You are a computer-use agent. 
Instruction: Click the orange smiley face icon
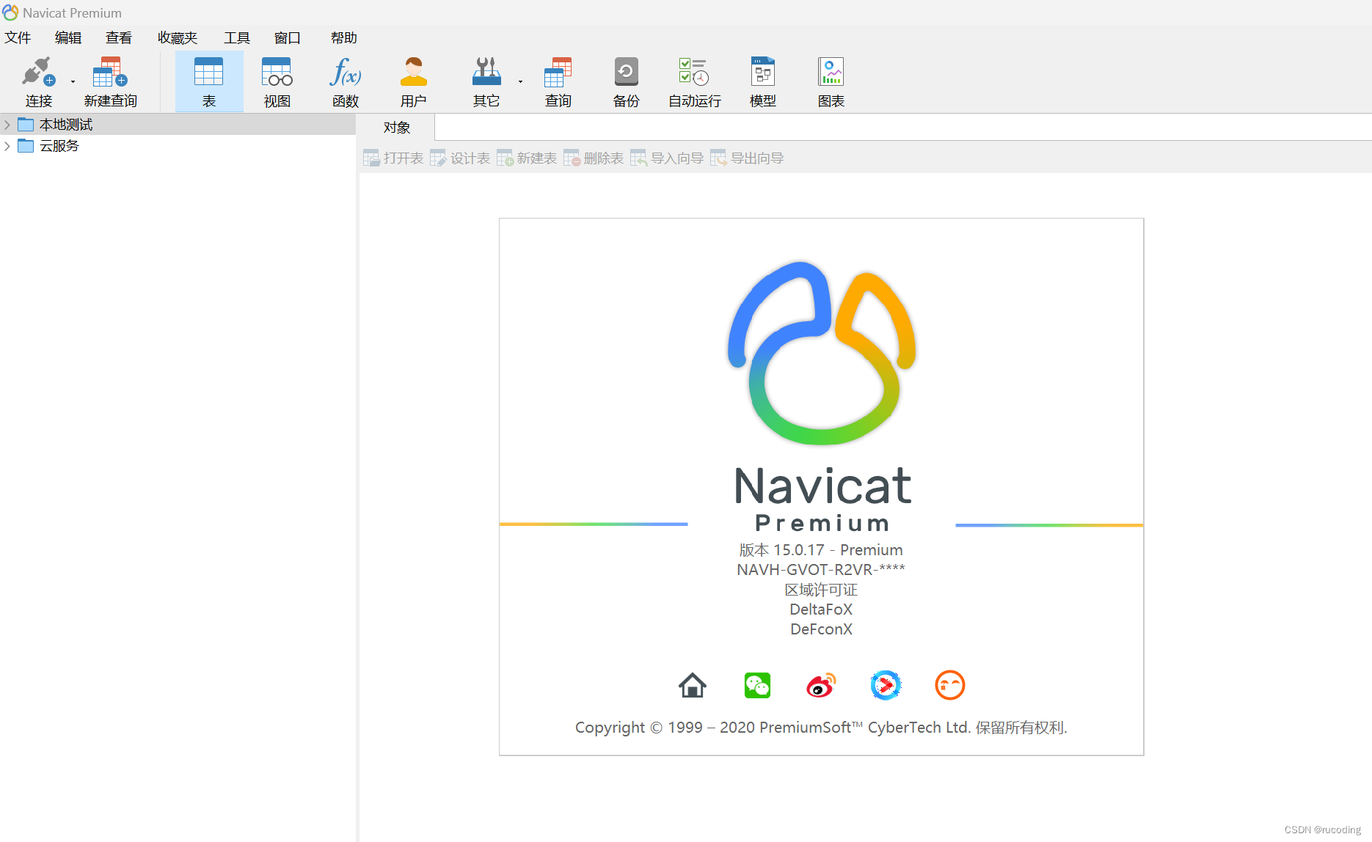coord(950,685)
